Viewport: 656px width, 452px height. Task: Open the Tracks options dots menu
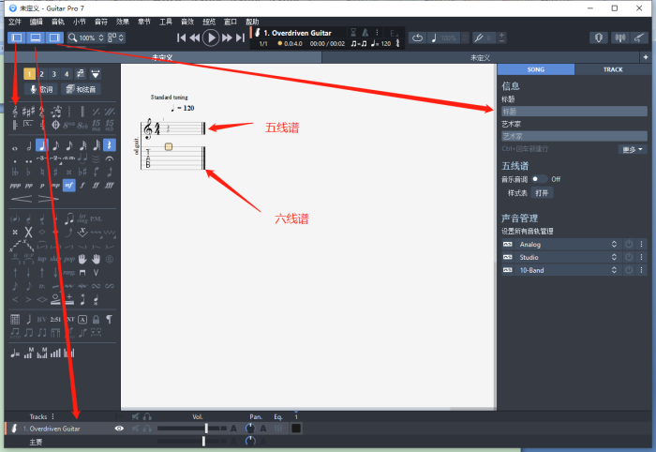[52, 417]
